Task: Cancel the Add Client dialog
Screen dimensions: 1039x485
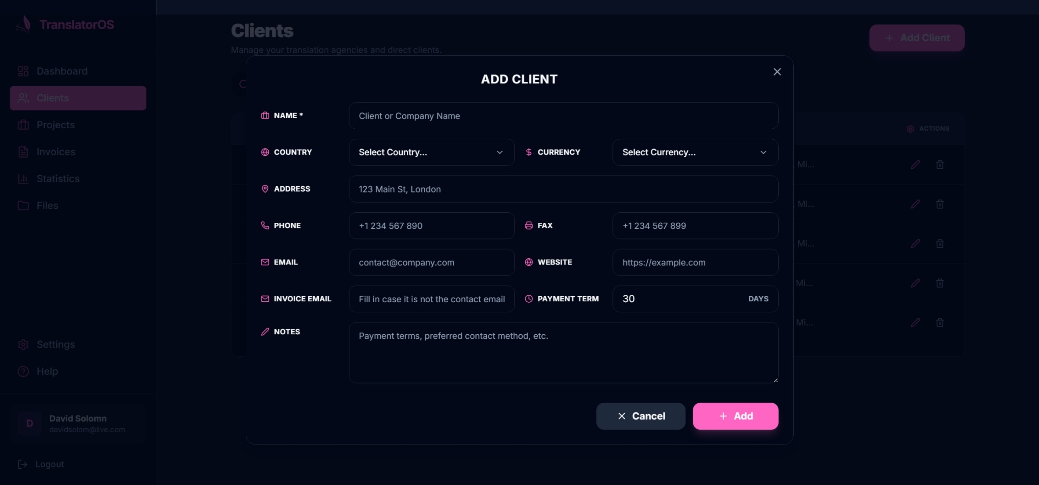Action: 640,416
